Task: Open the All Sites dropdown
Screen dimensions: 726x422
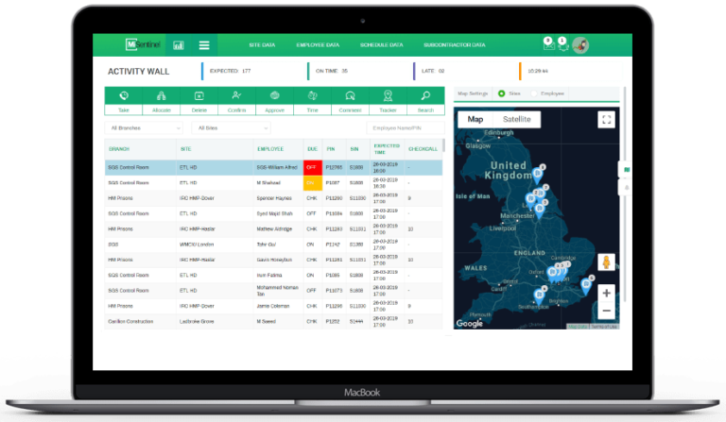Action: 232,128
